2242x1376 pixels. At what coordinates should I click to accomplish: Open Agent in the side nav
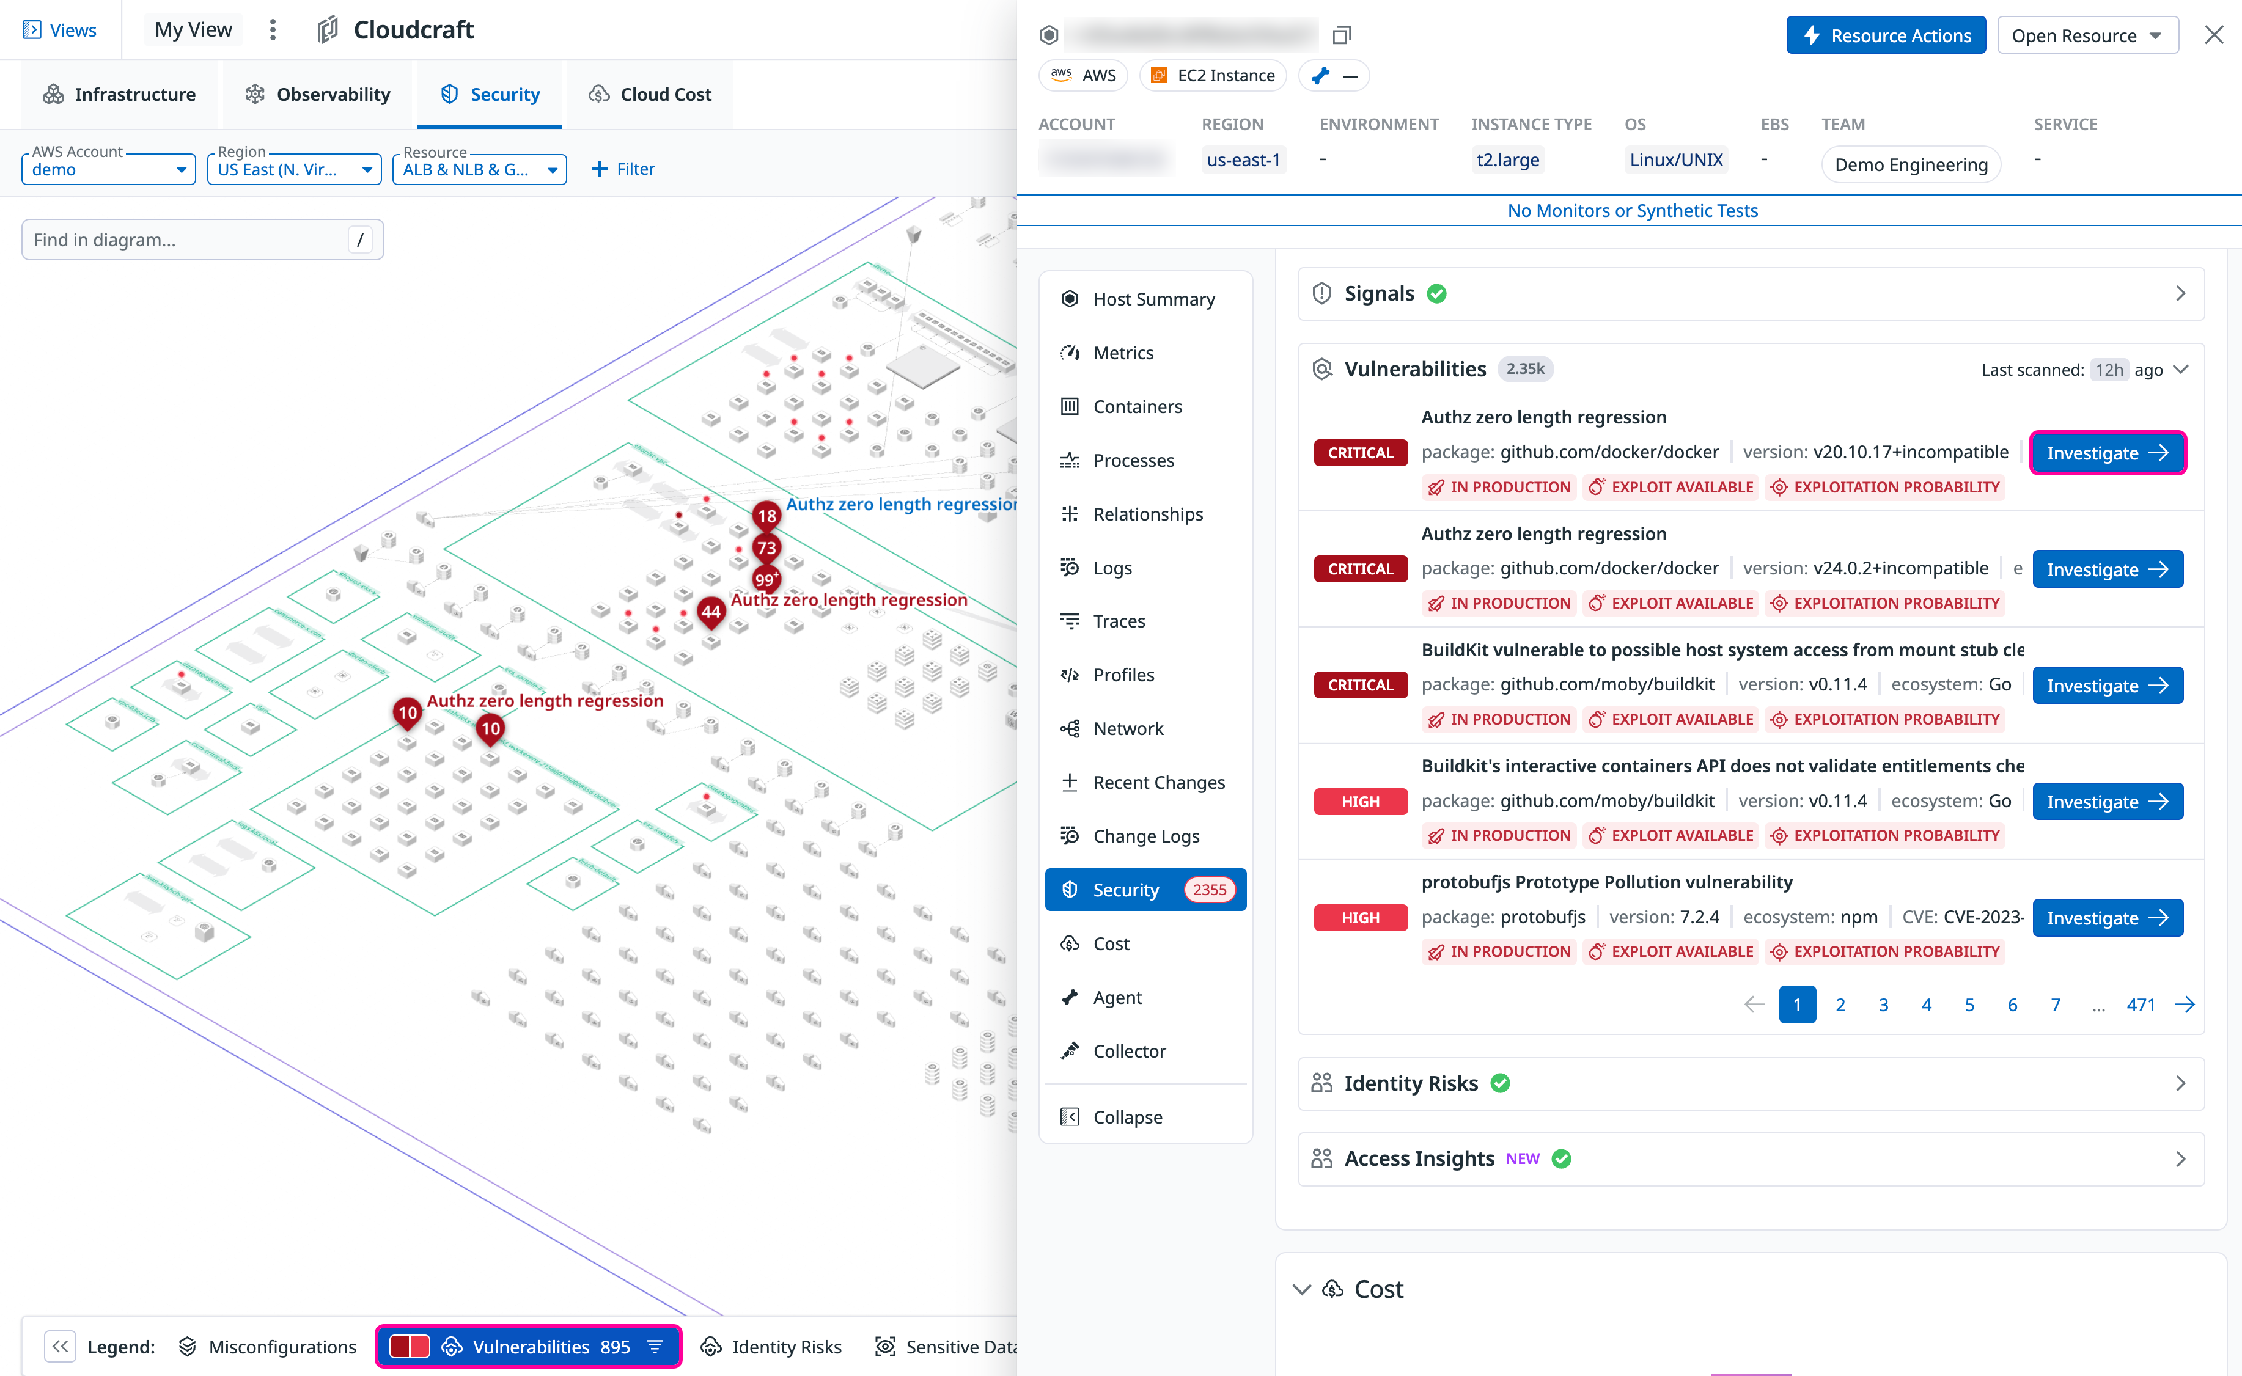pos(1145,997)
